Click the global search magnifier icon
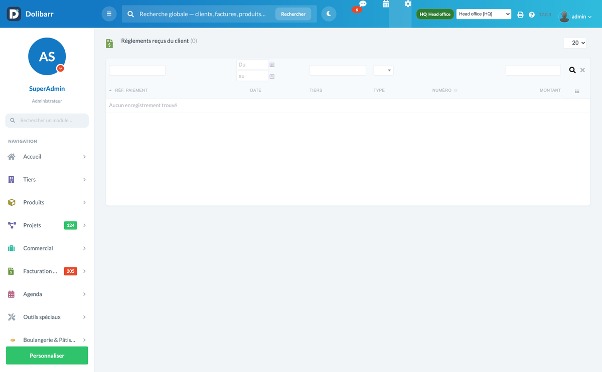This screenshot has width=602, height=372. 131,14
